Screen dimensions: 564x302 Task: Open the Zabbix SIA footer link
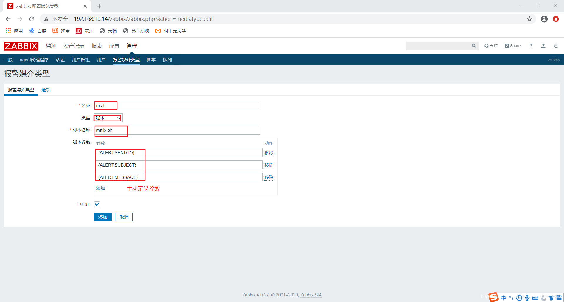tap(311, 295)
